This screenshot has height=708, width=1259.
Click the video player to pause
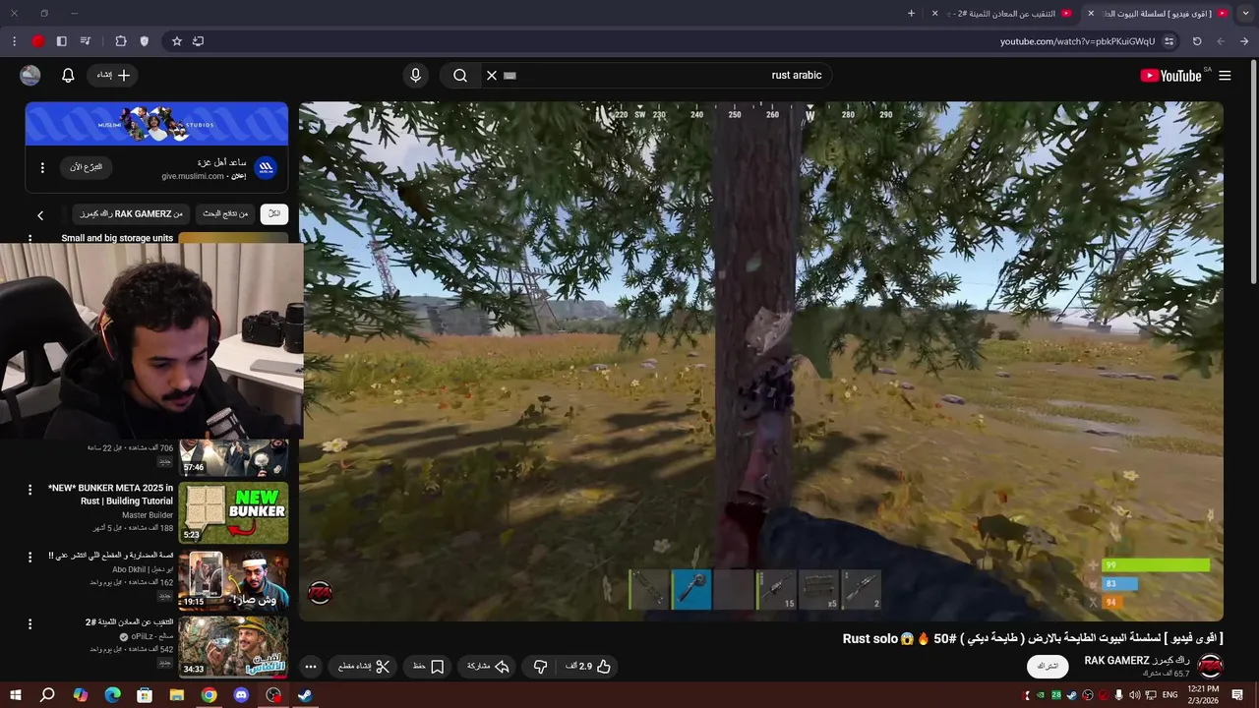point(761,361)
